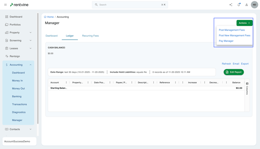Open the AI sparkle assistant icon
This screenshot has width=260, height=149.
[231, 5]
